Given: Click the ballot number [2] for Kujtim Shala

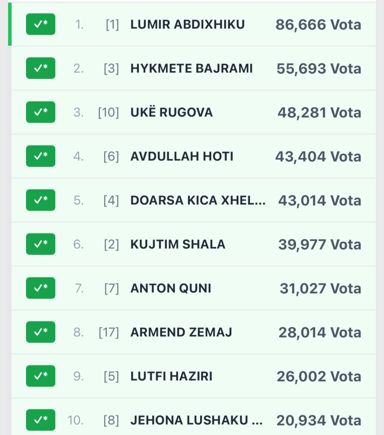Looking at the screenshot, I should tap(111, 245).
